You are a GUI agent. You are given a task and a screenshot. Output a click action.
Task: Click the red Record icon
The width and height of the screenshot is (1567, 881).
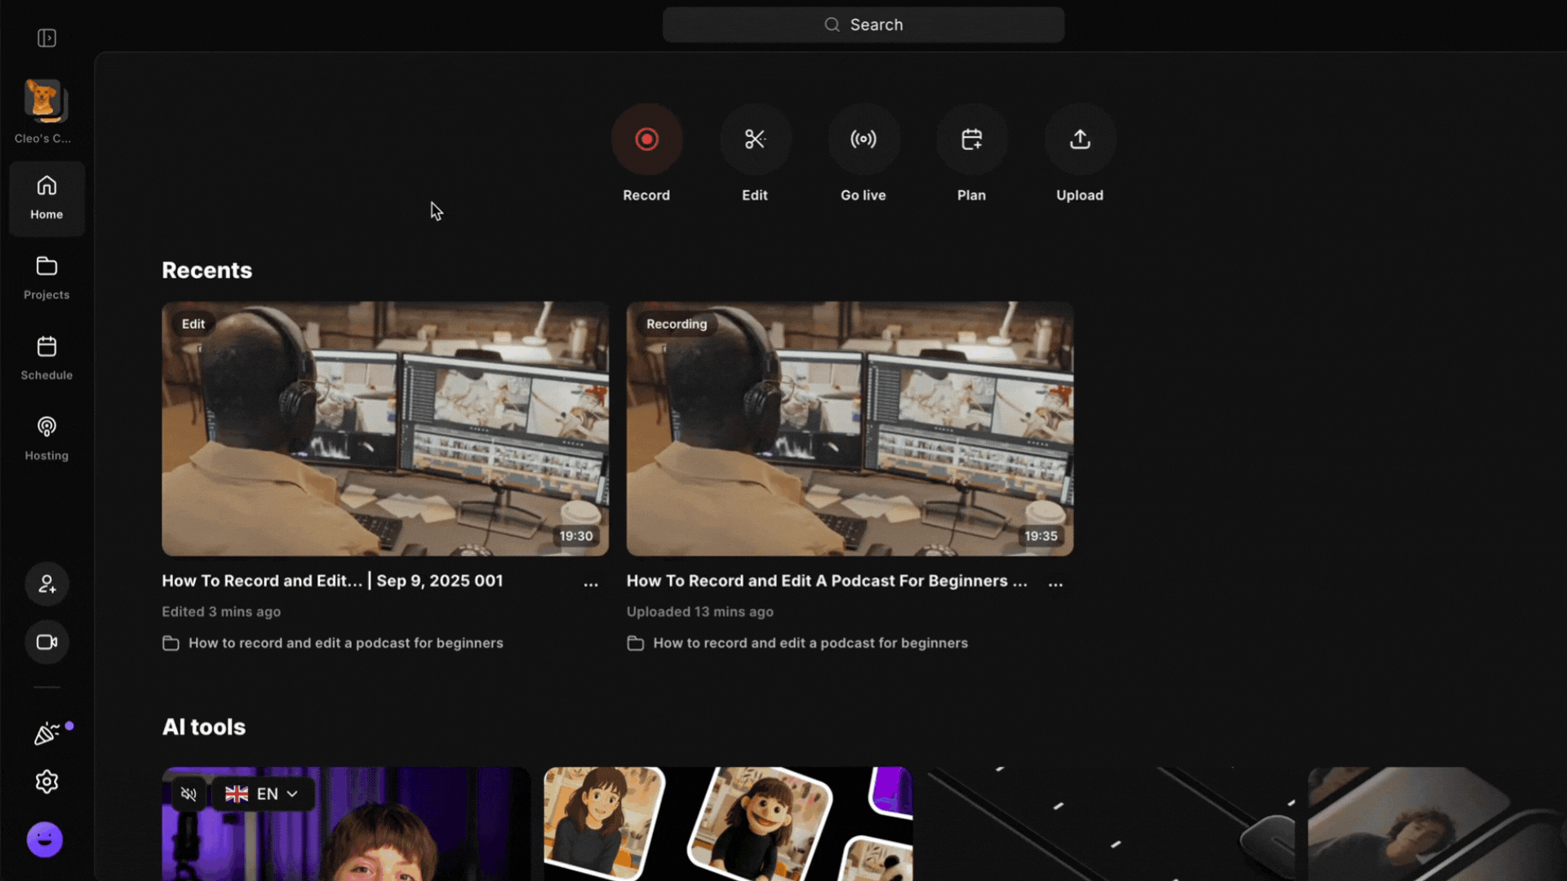tap(646, 139)
